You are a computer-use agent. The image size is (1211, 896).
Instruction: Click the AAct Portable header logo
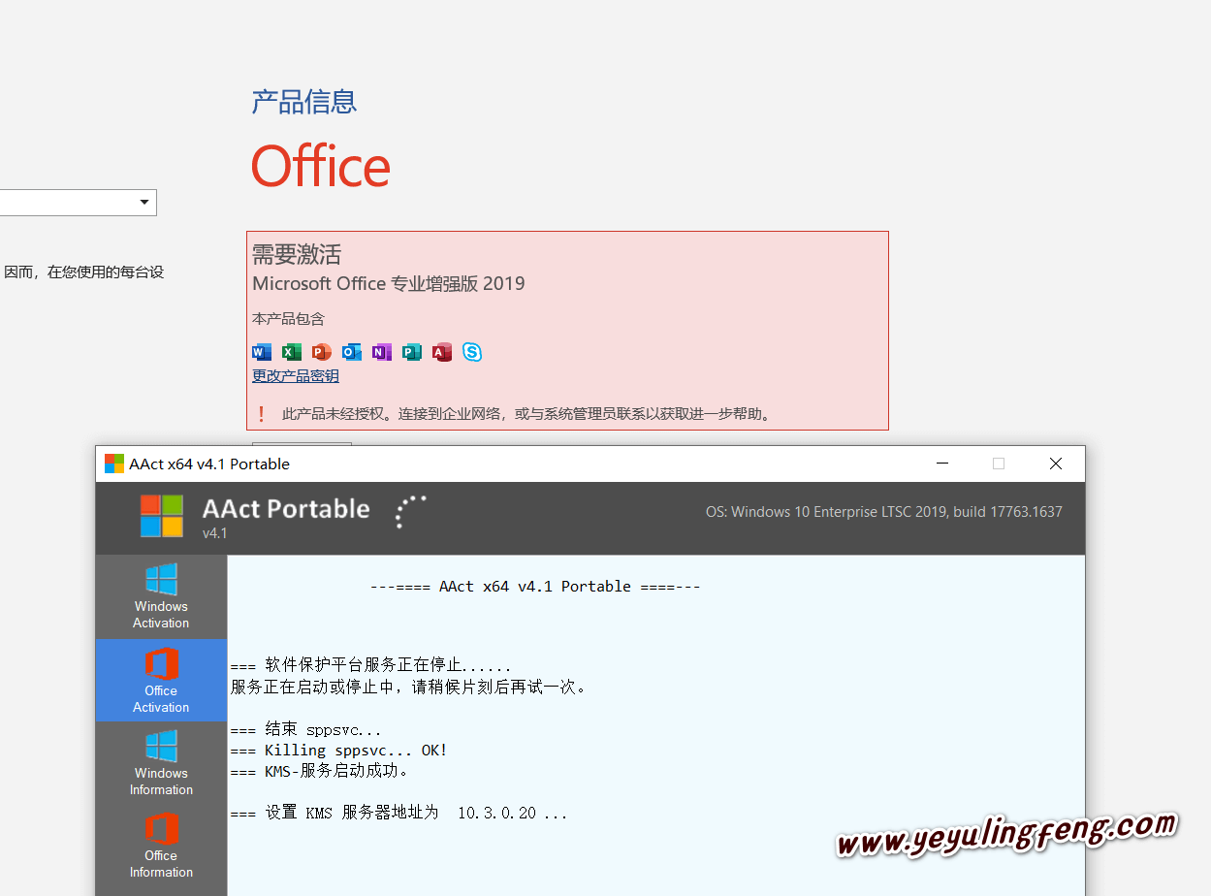(161, 516)
